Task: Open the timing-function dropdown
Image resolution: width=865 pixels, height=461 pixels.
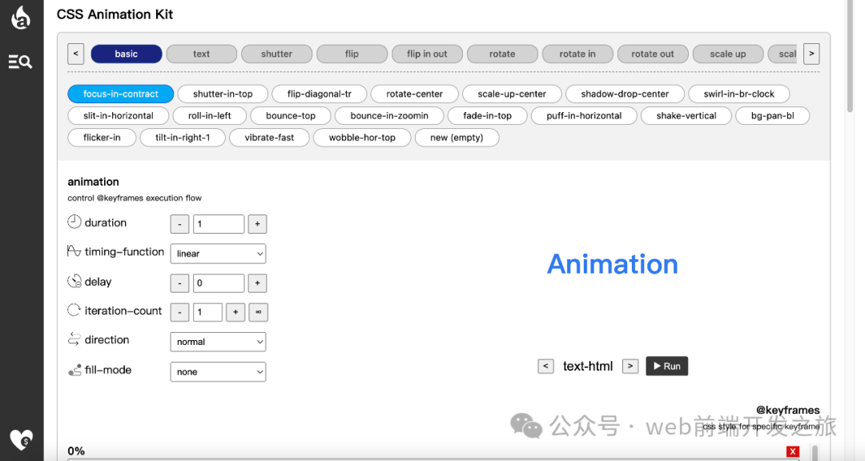Action: click(x=218, y=254)
